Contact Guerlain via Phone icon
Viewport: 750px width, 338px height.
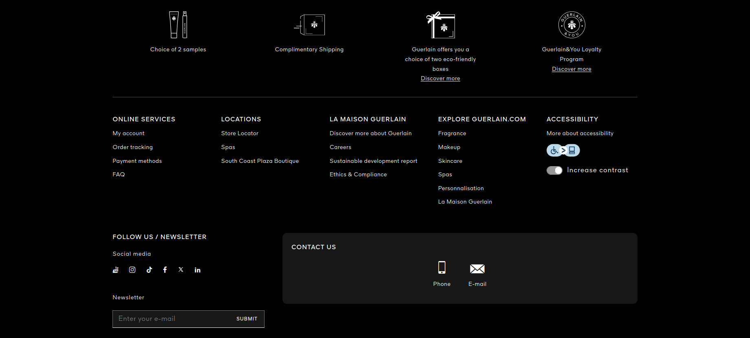(x=442, y=268)
